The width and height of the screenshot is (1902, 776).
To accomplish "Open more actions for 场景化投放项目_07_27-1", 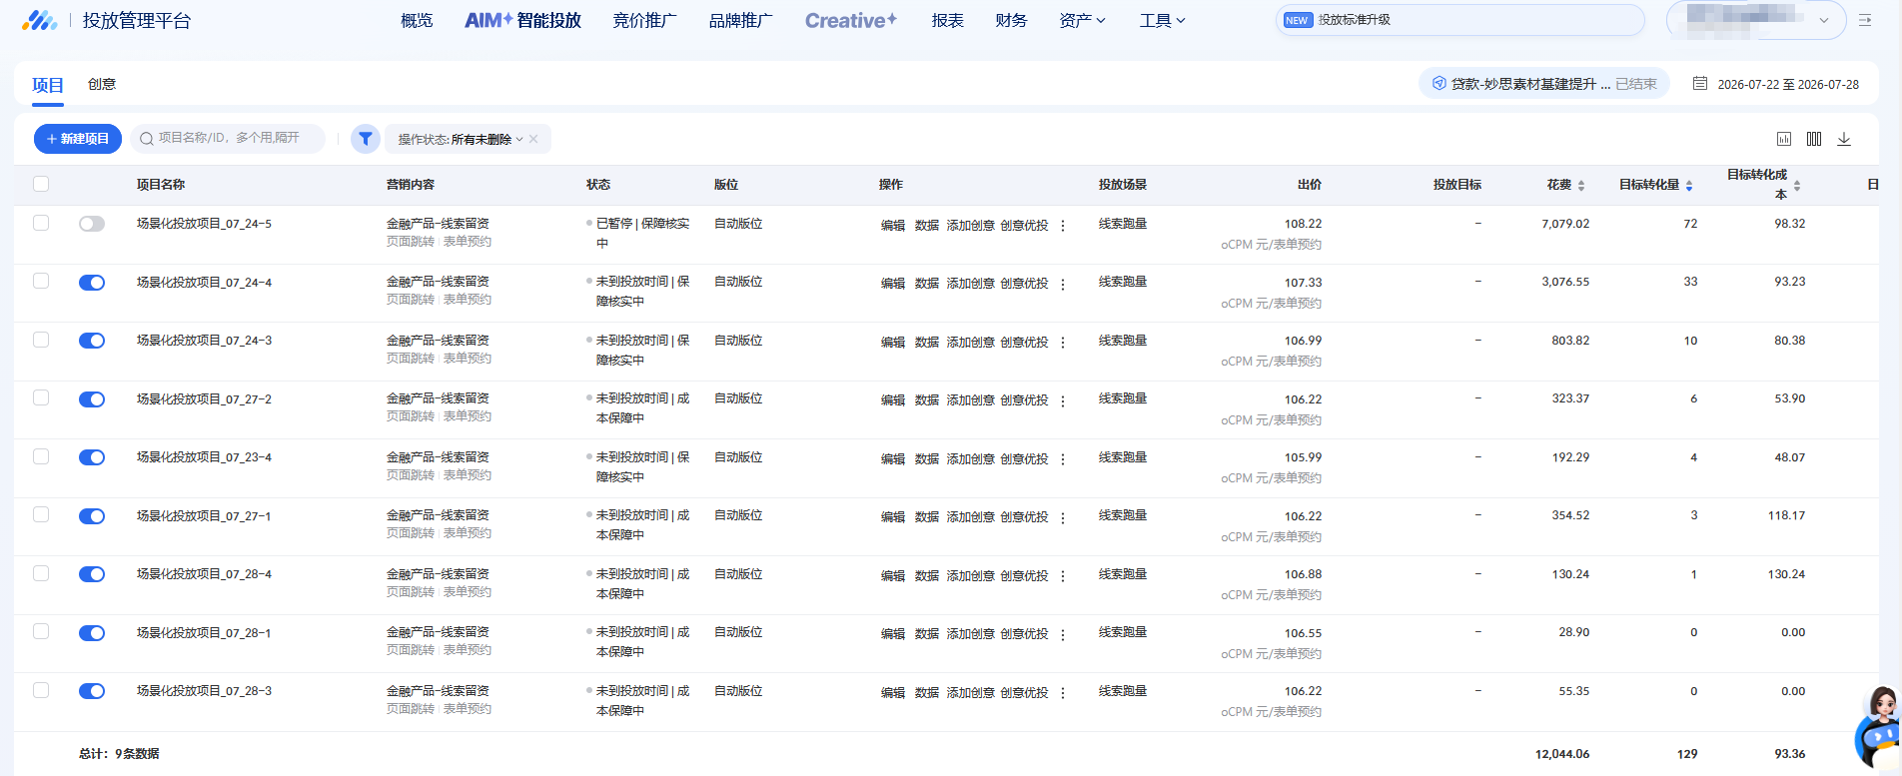I will pos(1063,517).
